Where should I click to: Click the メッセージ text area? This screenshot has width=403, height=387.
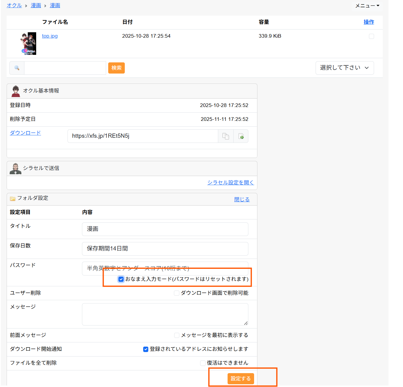click(x=165, y=314)
